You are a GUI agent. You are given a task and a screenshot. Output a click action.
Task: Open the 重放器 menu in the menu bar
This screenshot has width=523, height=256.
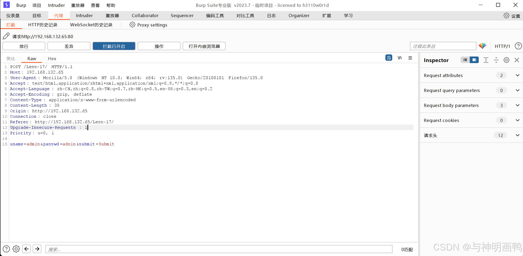[x=78, y=5]
